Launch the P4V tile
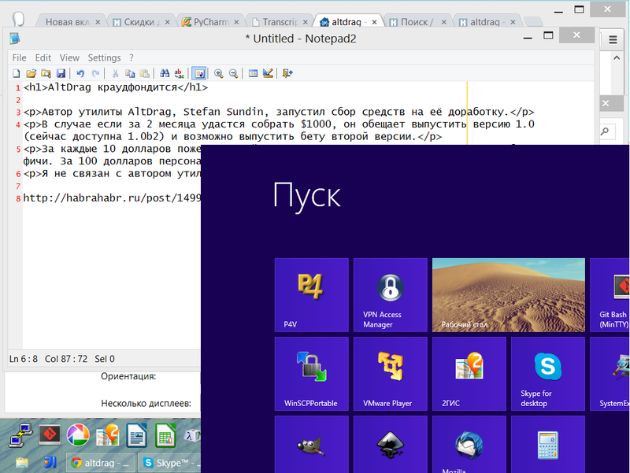Viewport: 630px width, 473px height. 311,294
